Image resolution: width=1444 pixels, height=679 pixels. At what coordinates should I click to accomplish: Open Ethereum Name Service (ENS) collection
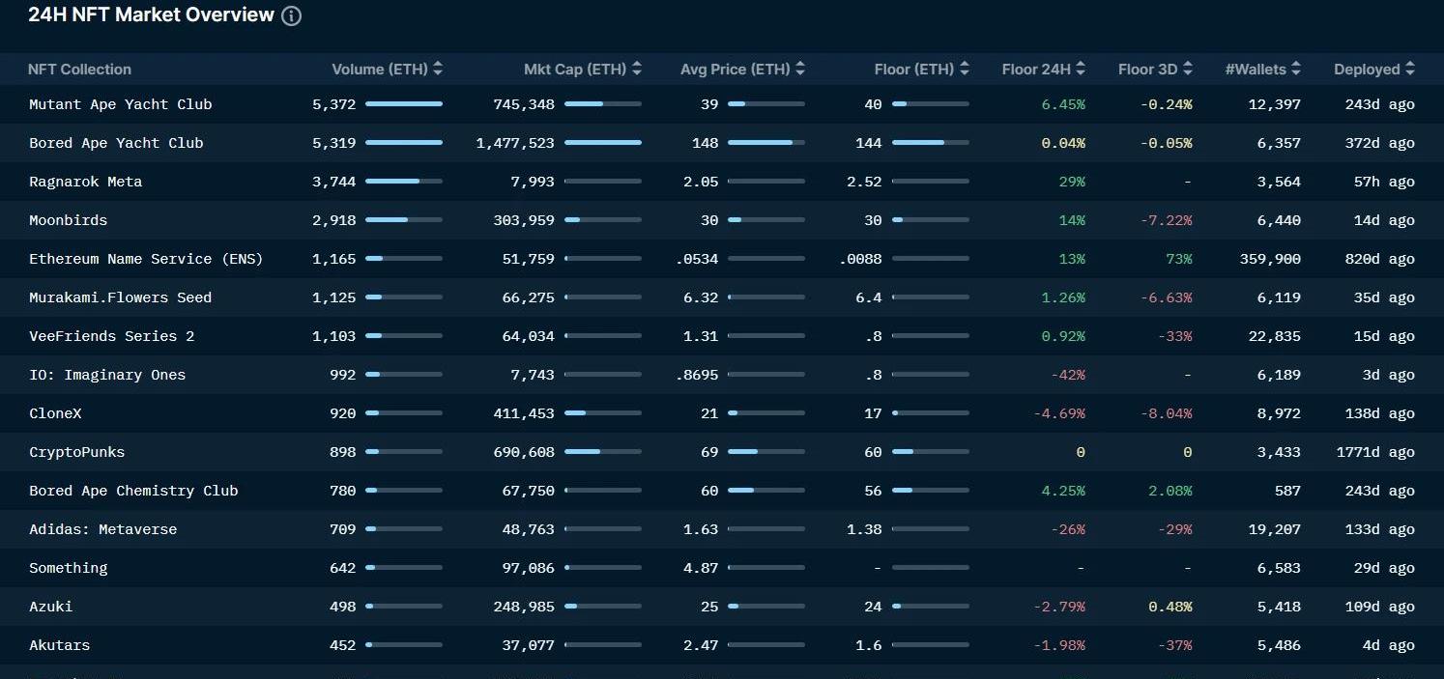pyautogui.click(x=146, y=259)
